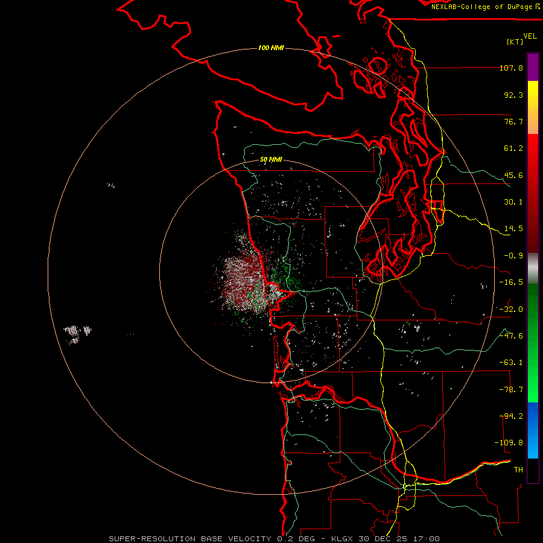This screenshot has height=543, width=543.
Task: Select the 107.8 velocity scale value
Action: (511, 68)
